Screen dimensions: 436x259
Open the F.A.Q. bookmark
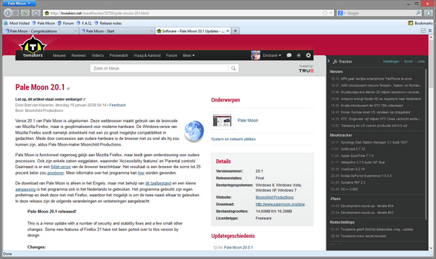84,23
